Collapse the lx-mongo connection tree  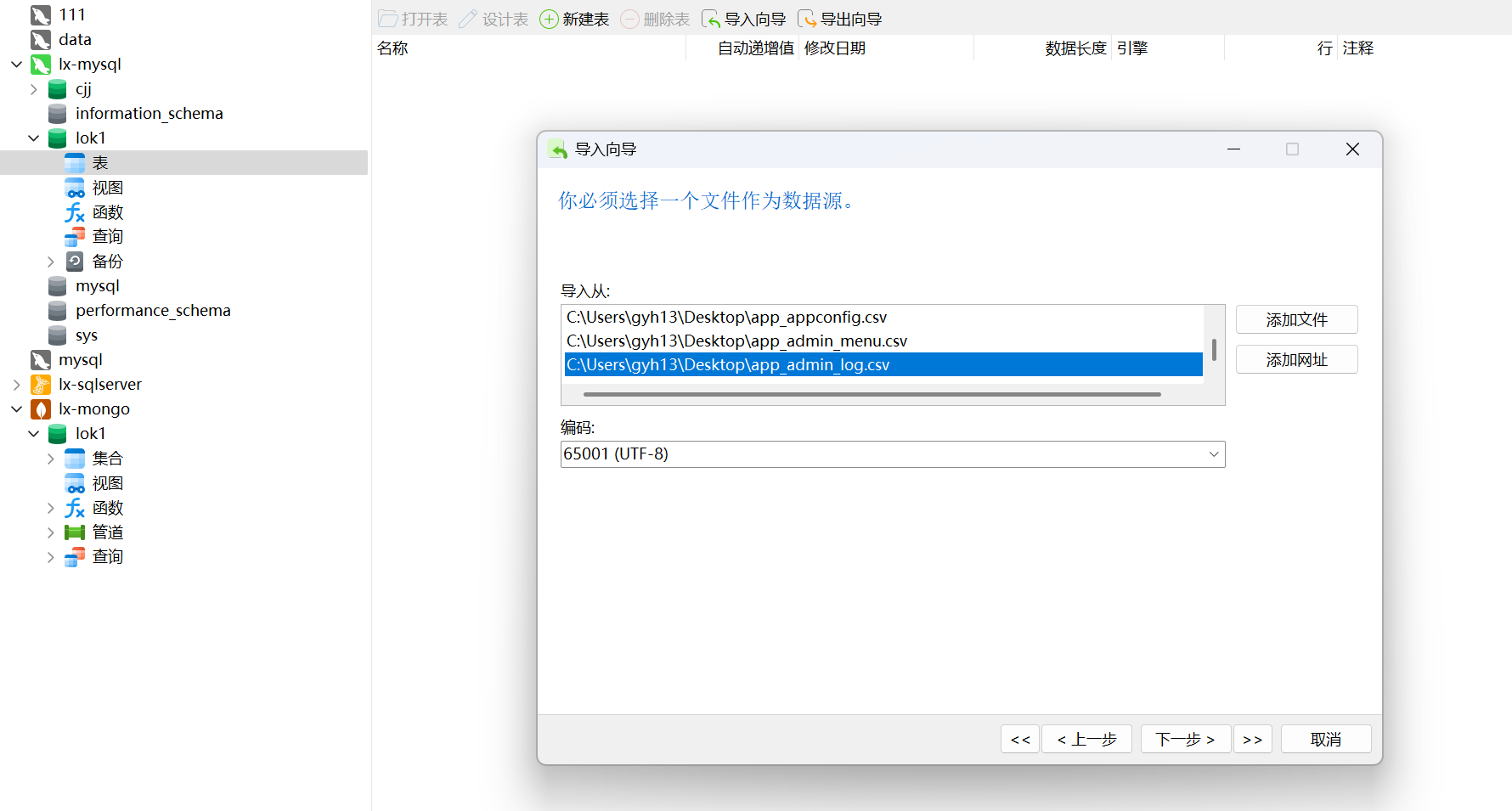click(x=16, y=409)
